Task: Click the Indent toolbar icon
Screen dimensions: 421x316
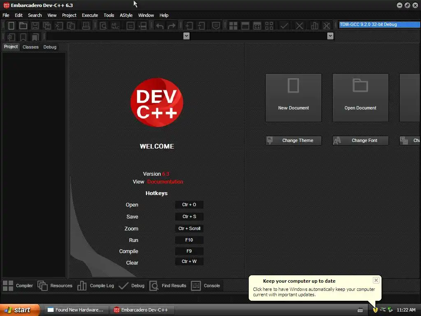Action: 189,26
